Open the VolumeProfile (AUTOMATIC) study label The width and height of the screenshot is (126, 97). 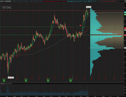[110, 1]
